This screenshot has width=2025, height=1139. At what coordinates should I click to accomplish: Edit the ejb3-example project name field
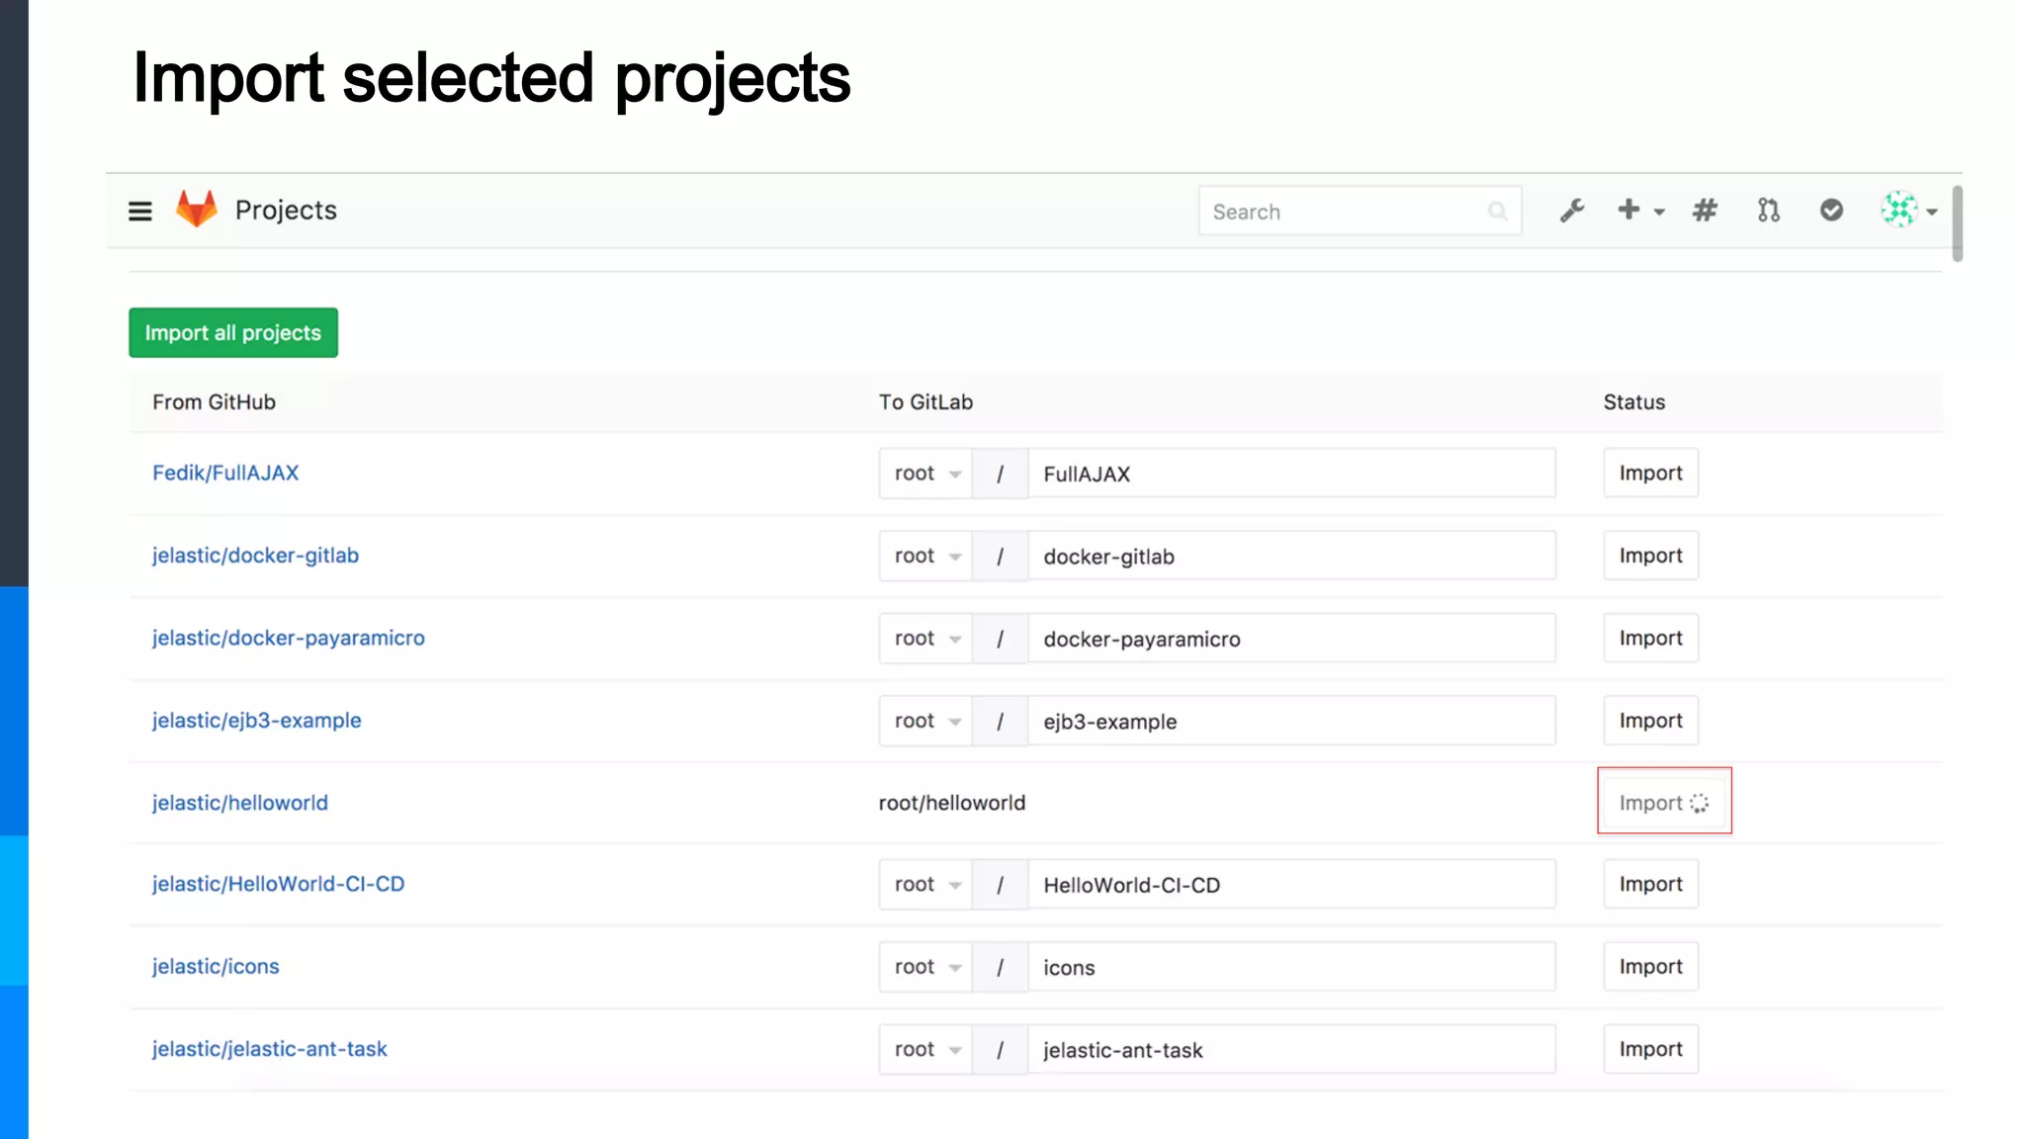1291,721
